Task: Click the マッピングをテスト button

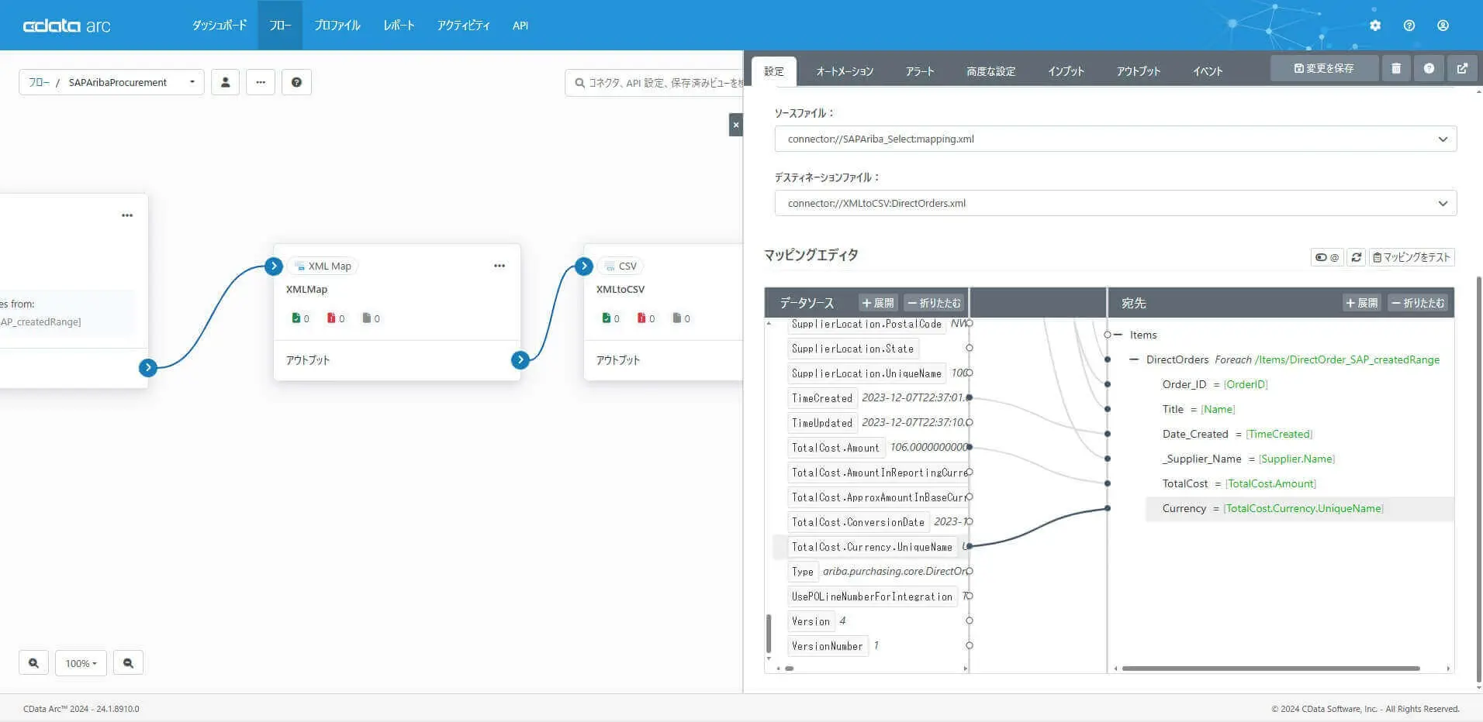Action: coord(1412,257)
